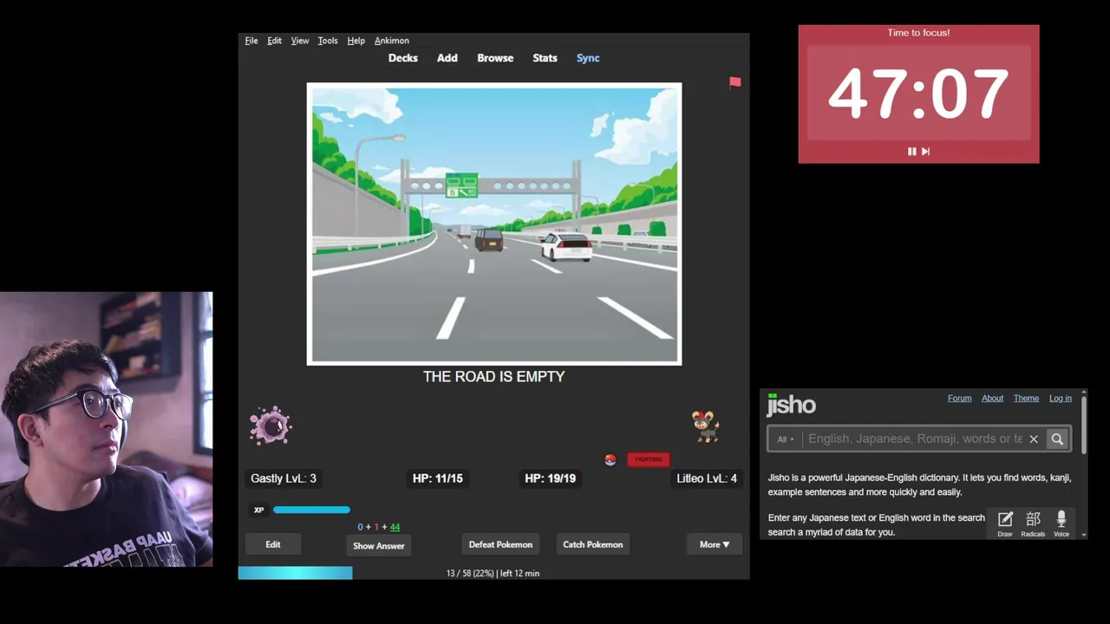The image size is (1110, 624).
Task: Open the Stats view
Action: tap(545, 58)
